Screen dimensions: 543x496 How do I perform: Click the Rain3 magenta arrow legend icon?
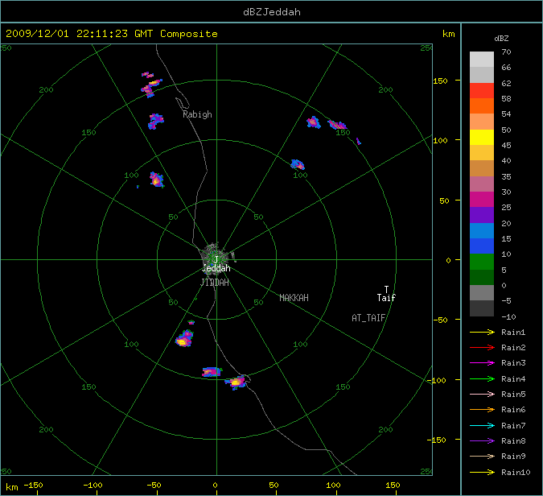point(482,363)
